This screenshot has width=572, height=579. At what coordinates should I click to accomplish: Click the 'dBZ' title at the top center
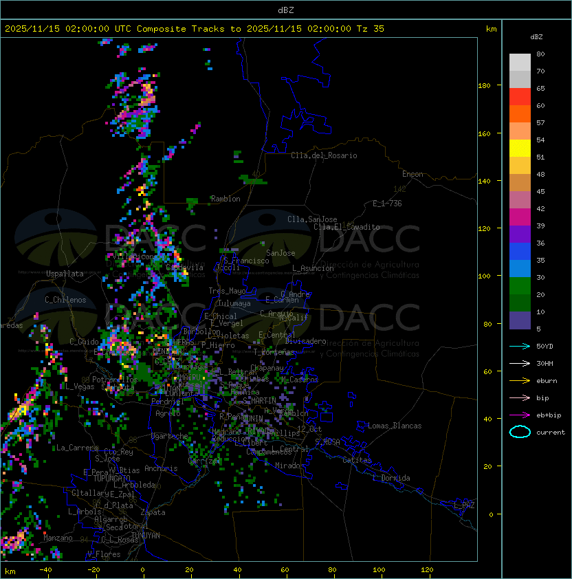pyautogui.click(x=286, y=10)
